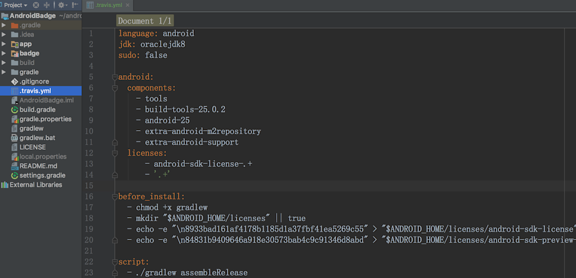Expand the build folder

[4, 63]
